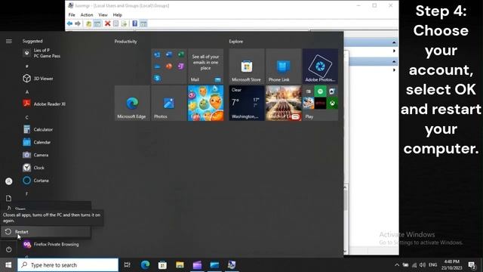Open the Office apps folder tile

pyautogui.click(x=169, y=66)
